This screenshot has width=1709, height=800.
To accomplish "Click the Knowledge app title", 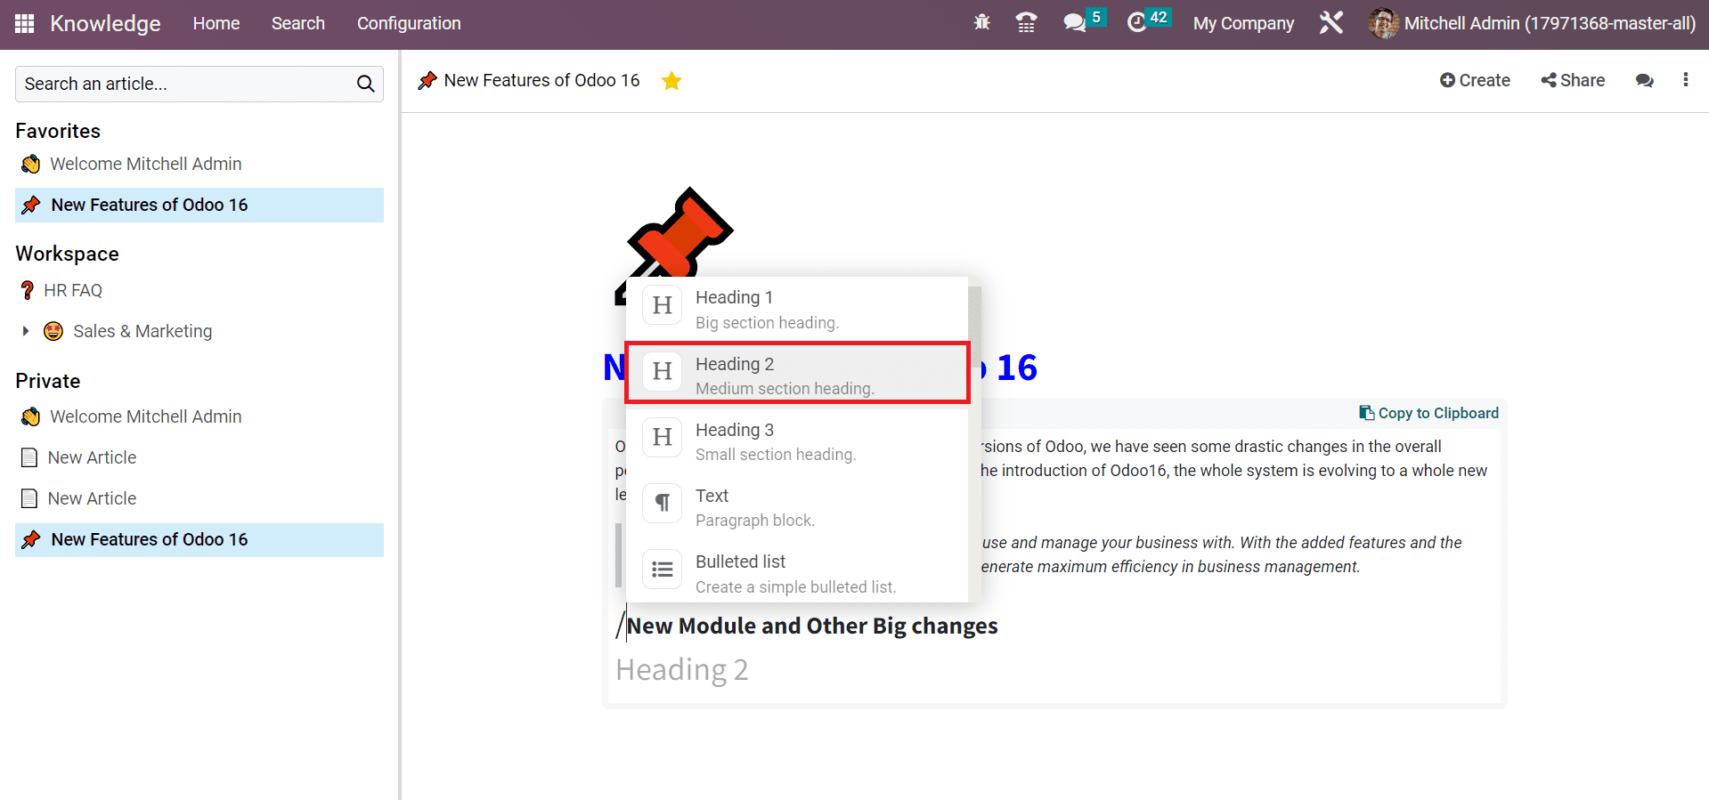I will pyautogui.click(x=105, y=23).
